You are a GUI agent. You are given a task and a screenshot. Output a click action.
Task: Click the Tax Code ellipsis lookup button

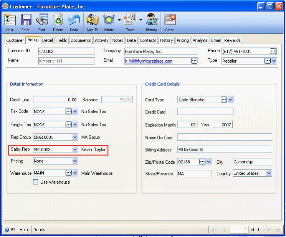coord(69,111)
